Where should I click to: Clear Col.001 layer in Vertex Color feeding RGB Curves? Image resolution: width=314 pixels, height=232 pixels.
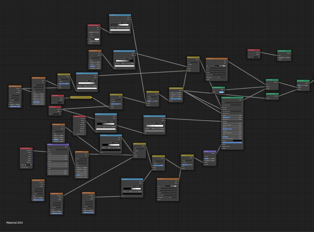[x=62, y=103]
